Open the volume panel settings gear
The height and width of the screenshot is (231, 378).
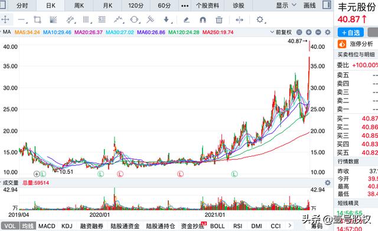point(328,183)
